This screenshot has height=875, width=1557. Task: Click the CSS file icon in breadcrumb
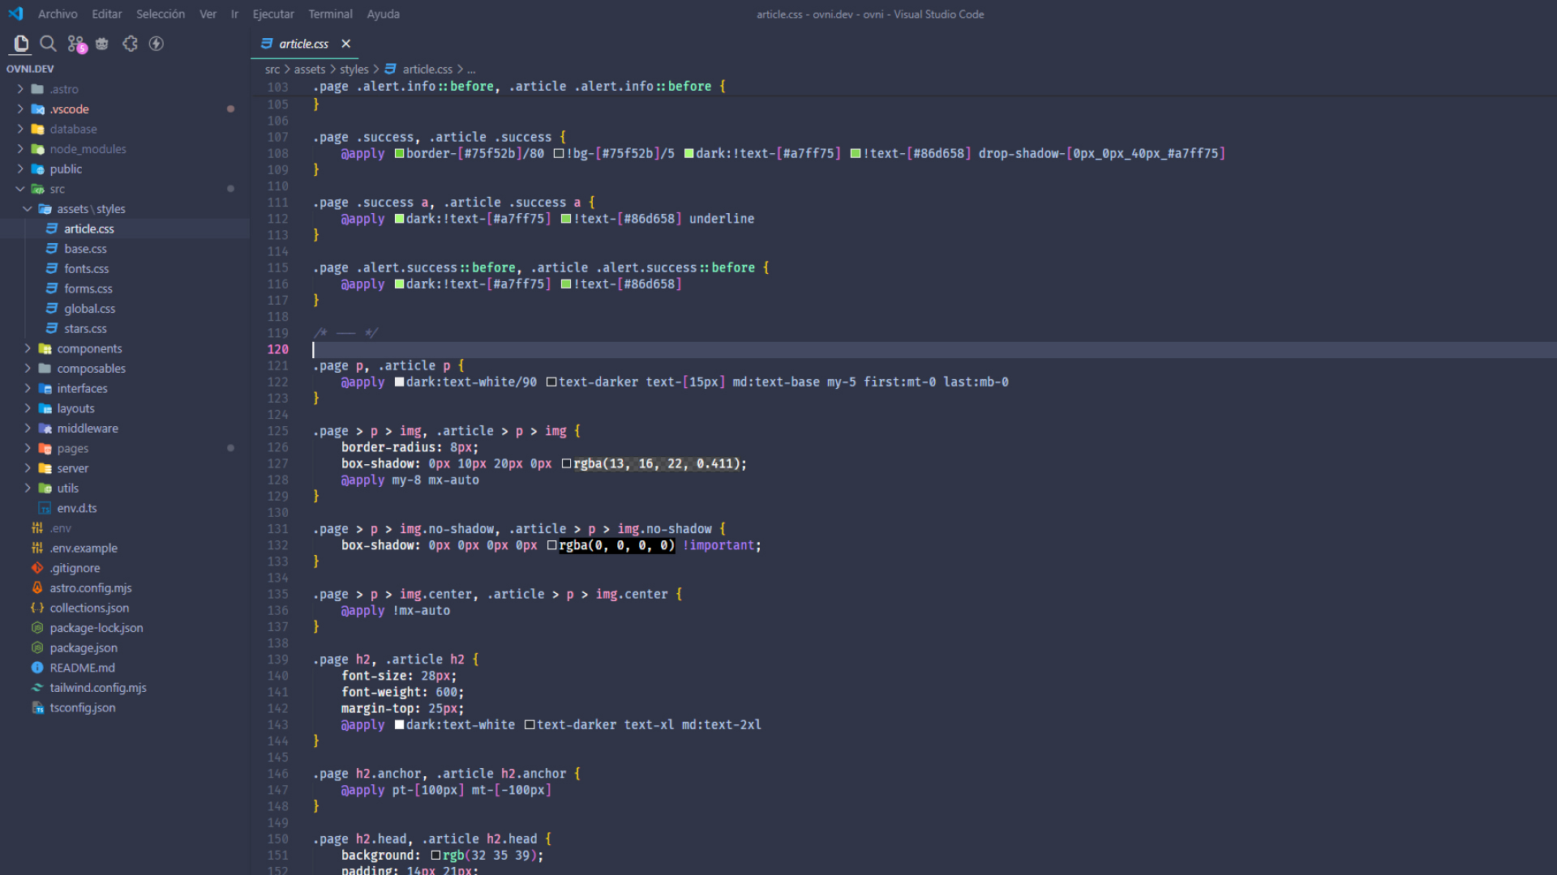391,69
